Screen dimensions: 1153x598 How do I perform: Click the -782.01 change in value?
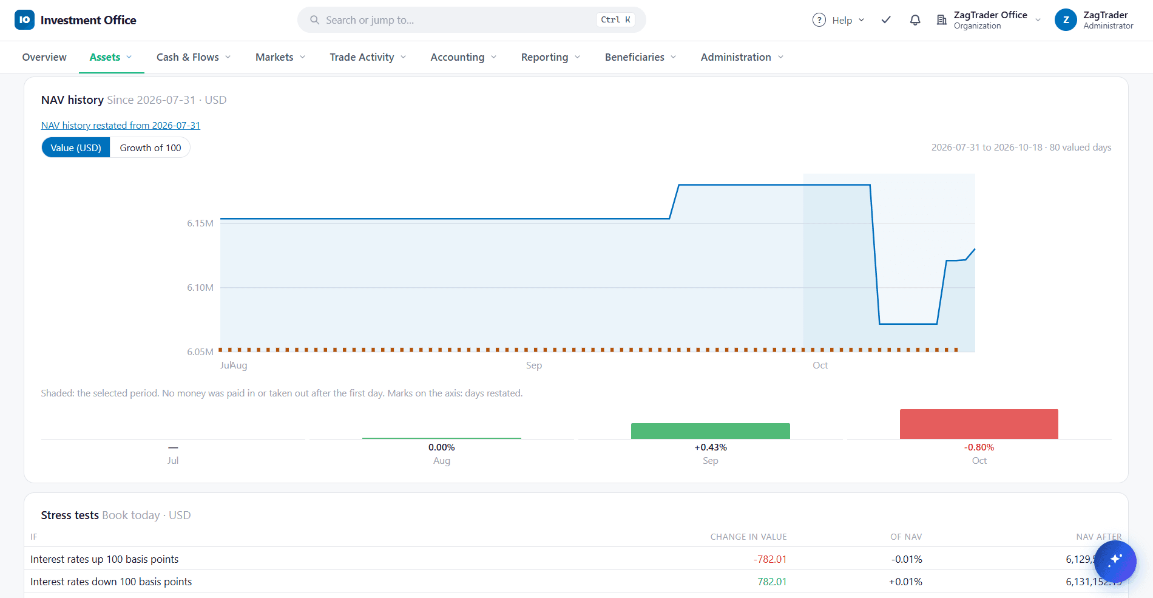770,559
